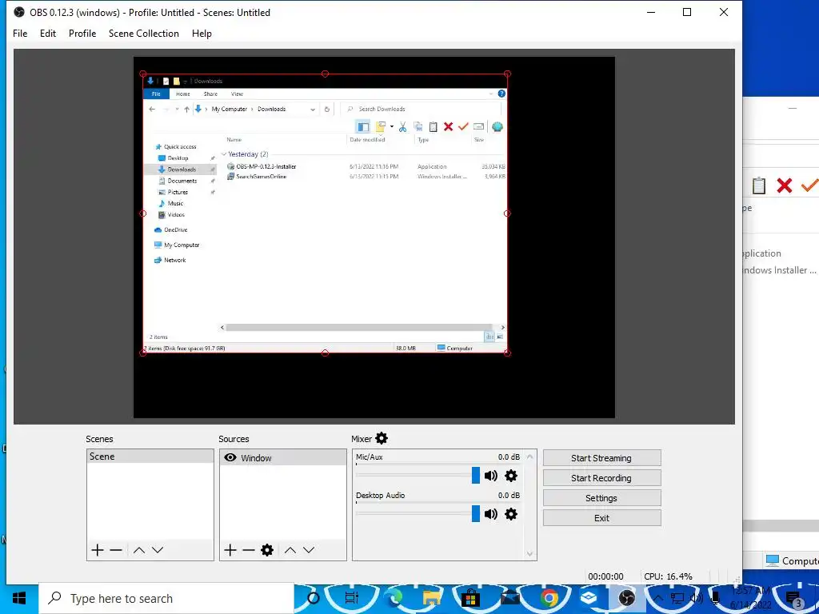
Task: Open the File menu
Action: click(x=20, y=34)
